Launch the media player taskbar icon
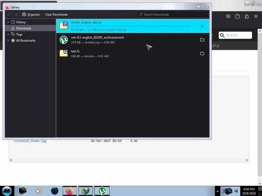This screenshot has width=262, height=196. [38, 191]
